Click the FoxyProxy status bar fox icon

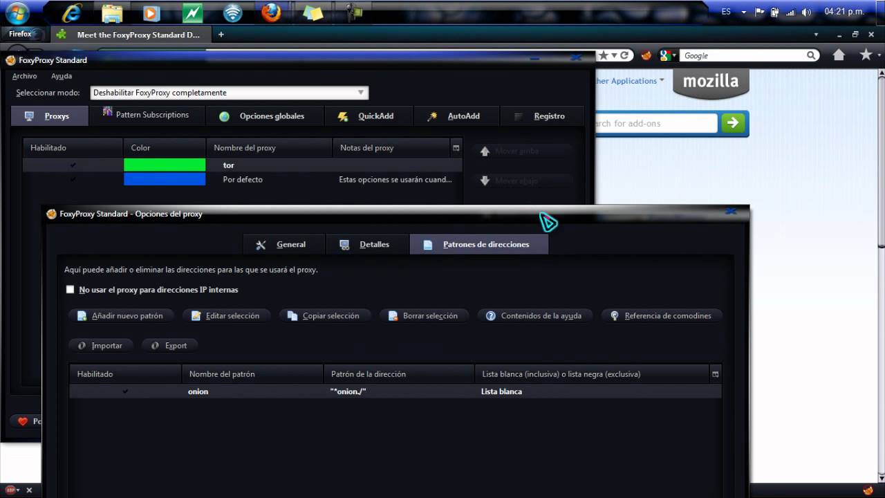click(868, 490)
